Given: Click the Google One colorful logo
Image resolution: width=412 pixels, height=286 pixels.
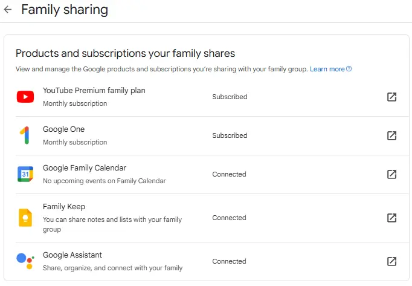Looking at the screenshot, I should point(25,135).
